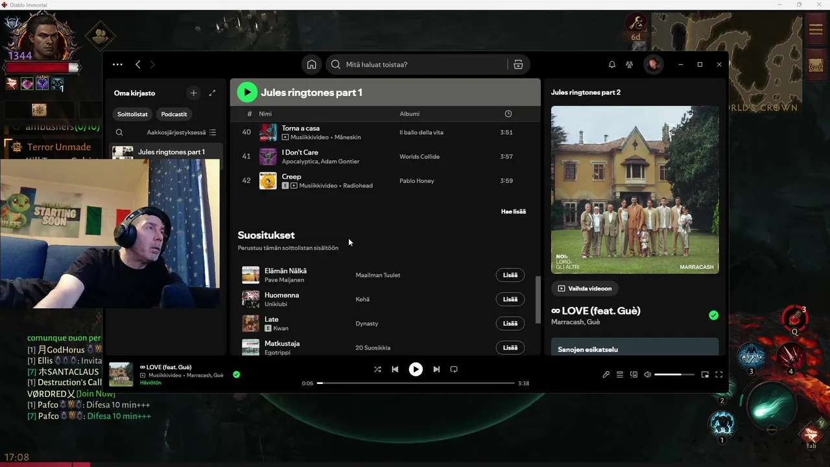Open Spotify three-dots menu
The width and height of the screenshot is (830, 467).
click(x=117, y=64)
